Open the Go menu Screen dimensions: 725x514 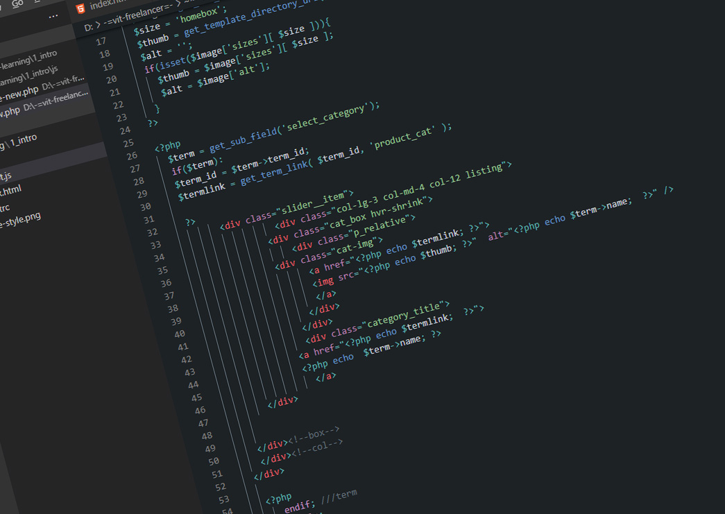(x=17, y=3)
